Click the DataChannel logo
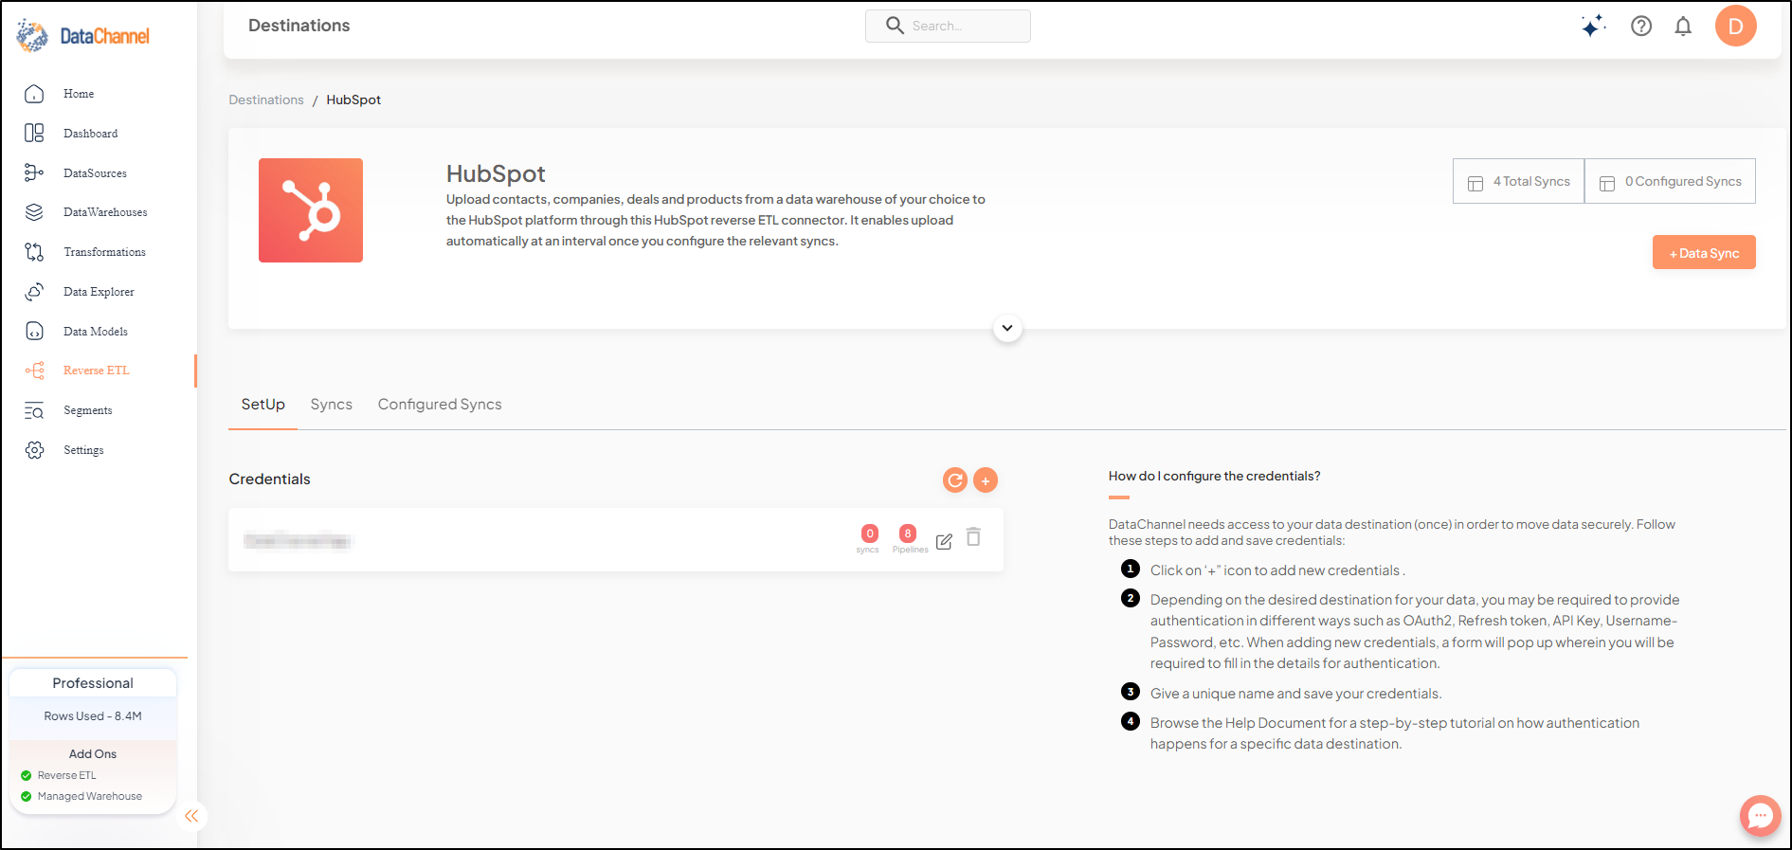The height and width of the screenshot is (850, 1792). coord(83,36)
